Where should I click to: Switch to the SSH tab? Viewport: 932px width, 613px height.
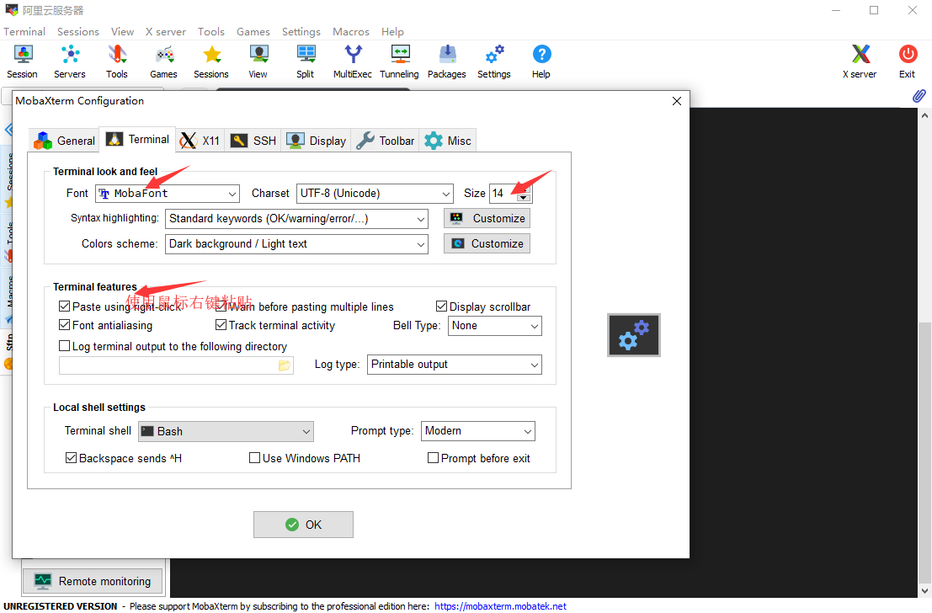[253, 141]
